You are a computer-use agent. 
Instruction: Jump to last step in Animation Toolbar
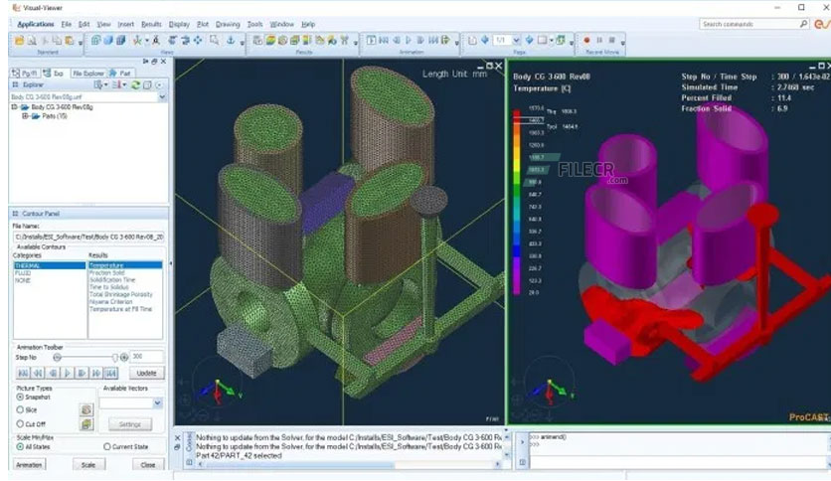110,373
